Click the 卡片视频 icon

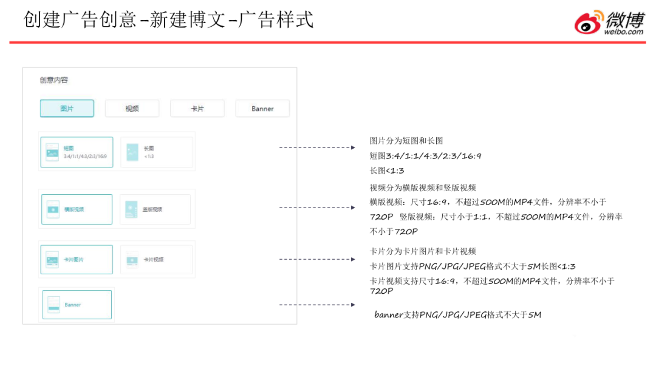click(x=132, y=260)
